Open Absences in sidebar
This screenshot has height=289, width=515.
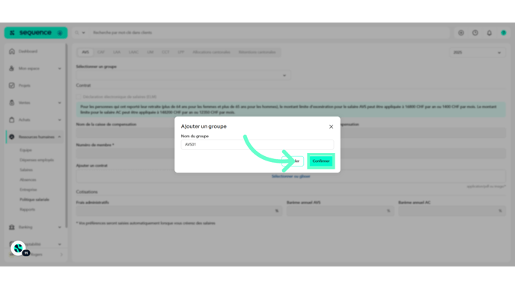click(28, 180)
